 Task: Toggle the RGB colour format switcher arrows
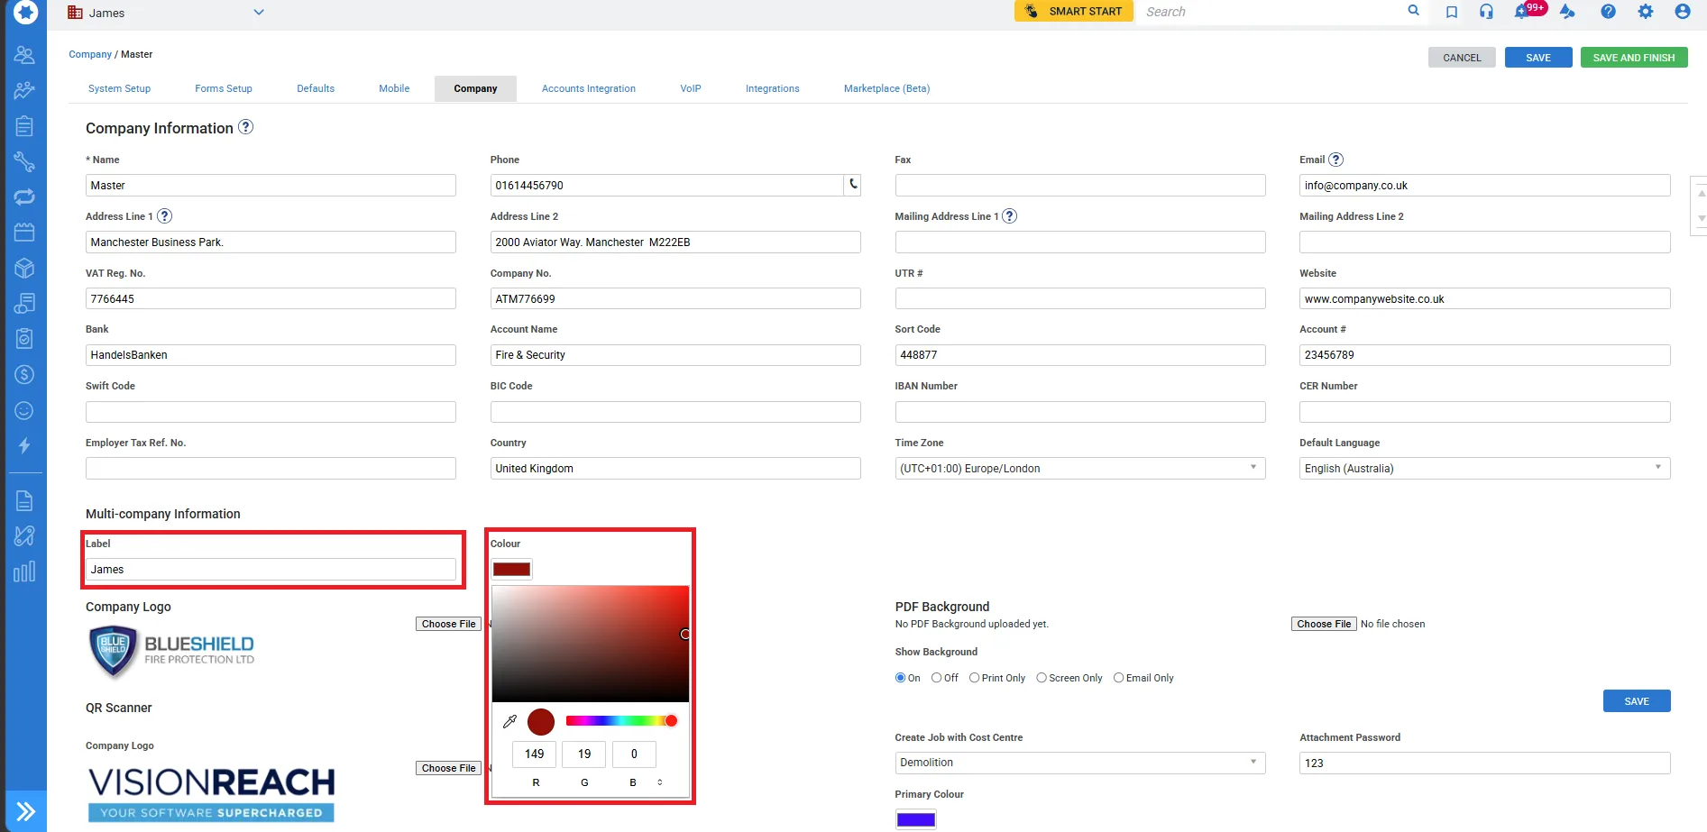(660, 782)
